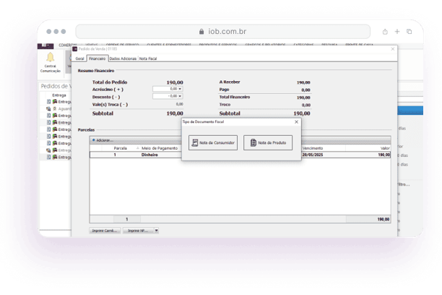Select the Dinheiro payment cell
The image size is (442, 295).
tap(149, 155)
